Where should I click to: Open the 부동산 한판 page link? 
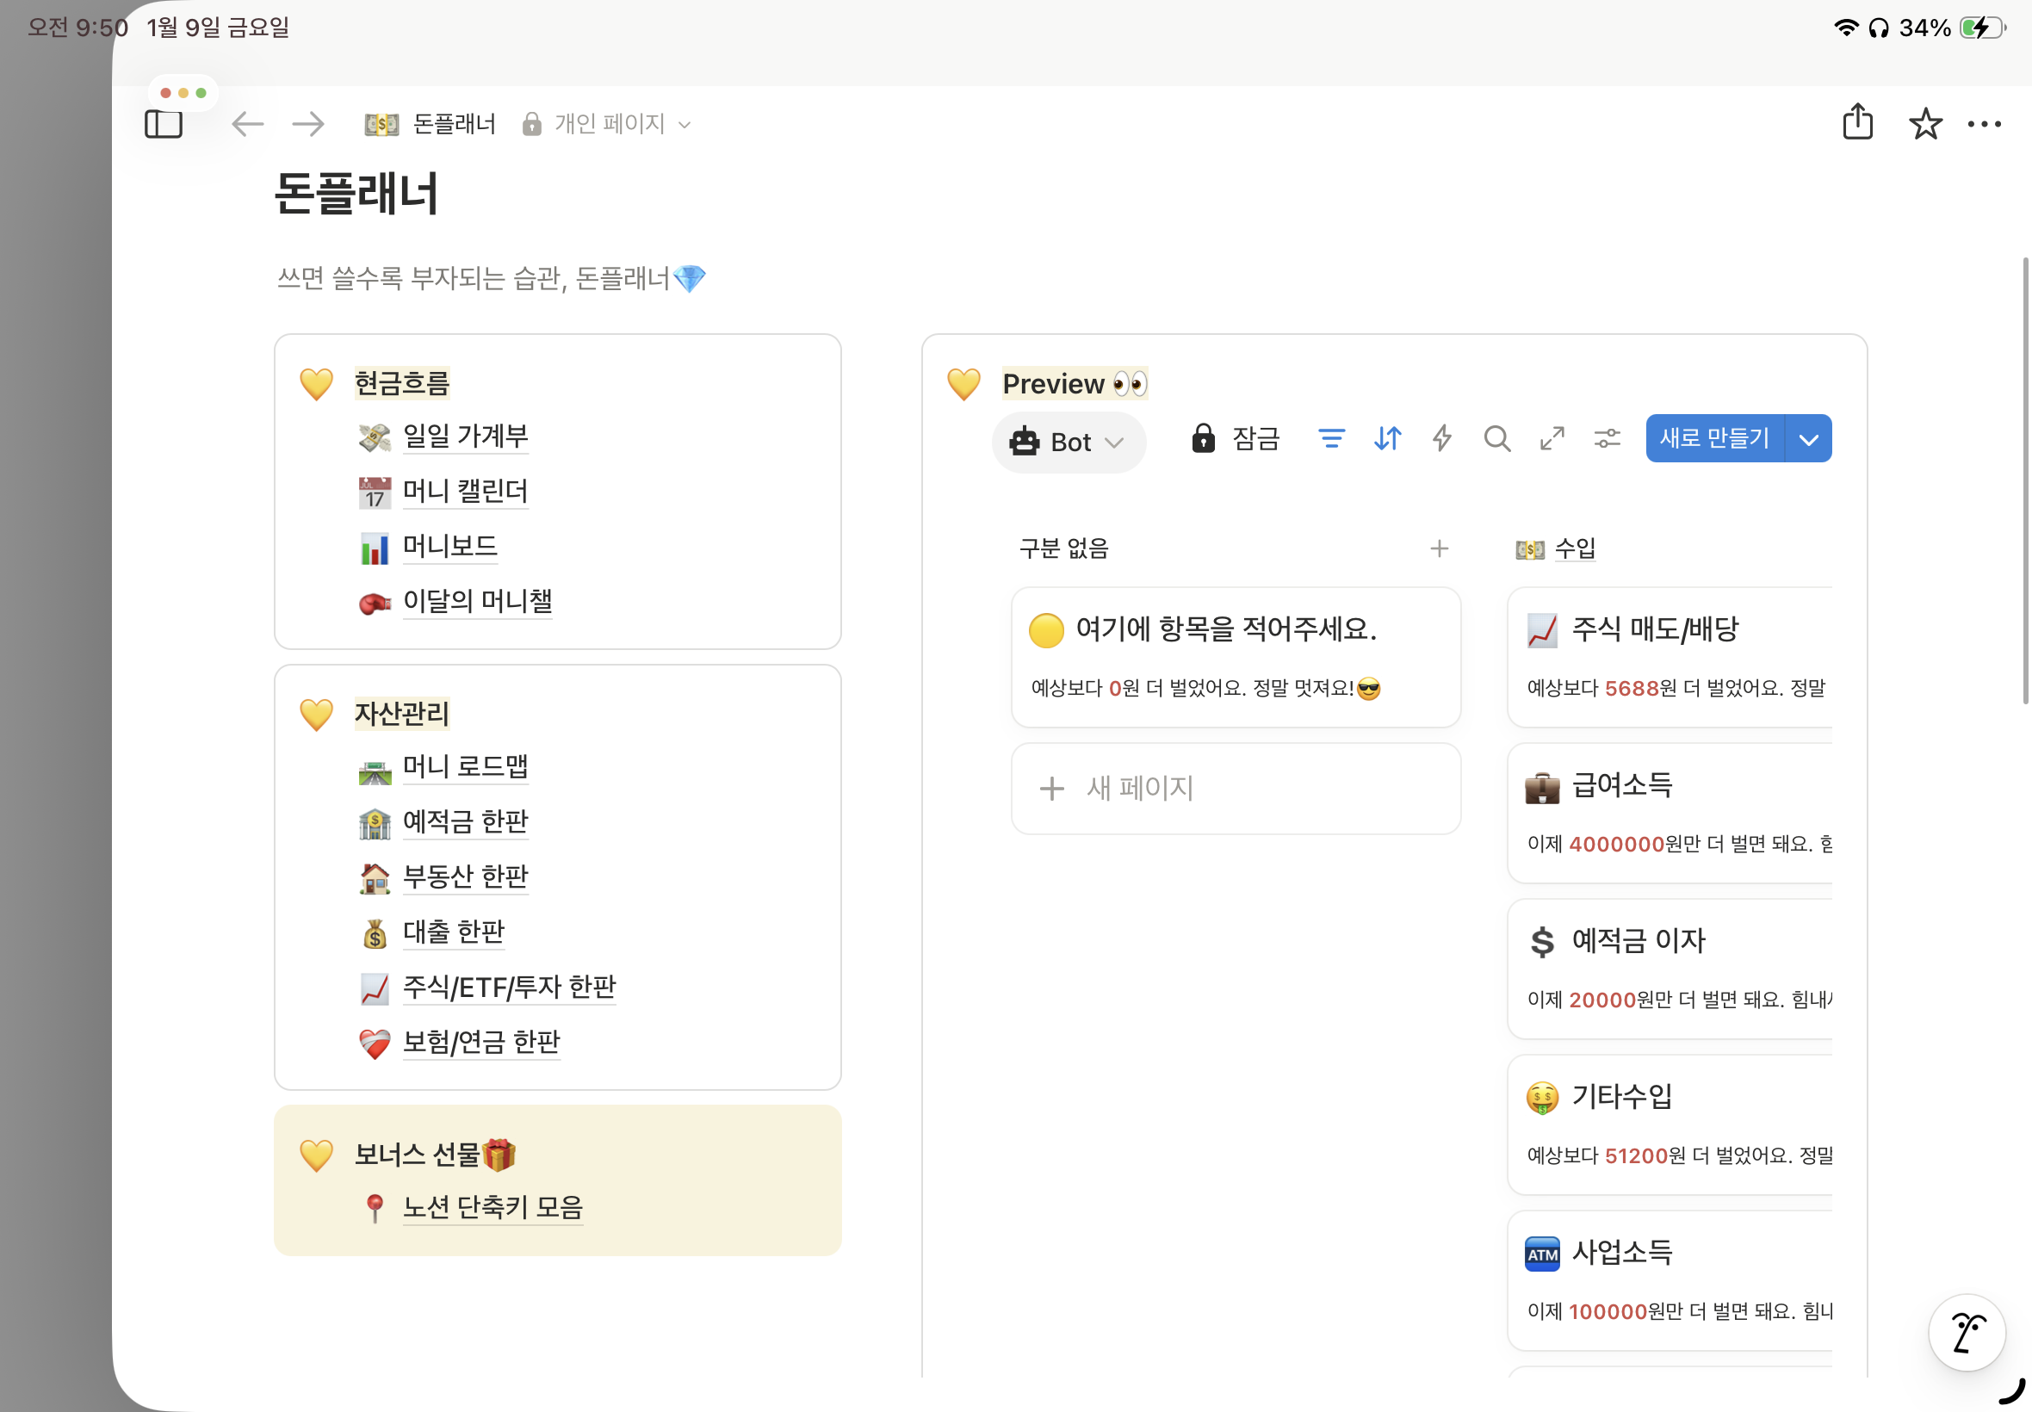[465, 876]
